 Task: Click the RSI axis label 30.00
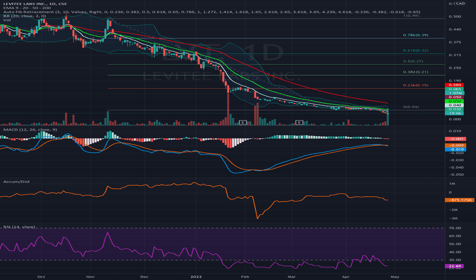coord(455,260)
